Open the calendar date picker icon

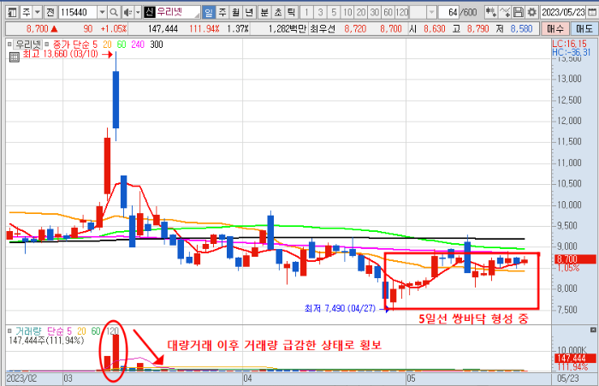click(591, 13)
